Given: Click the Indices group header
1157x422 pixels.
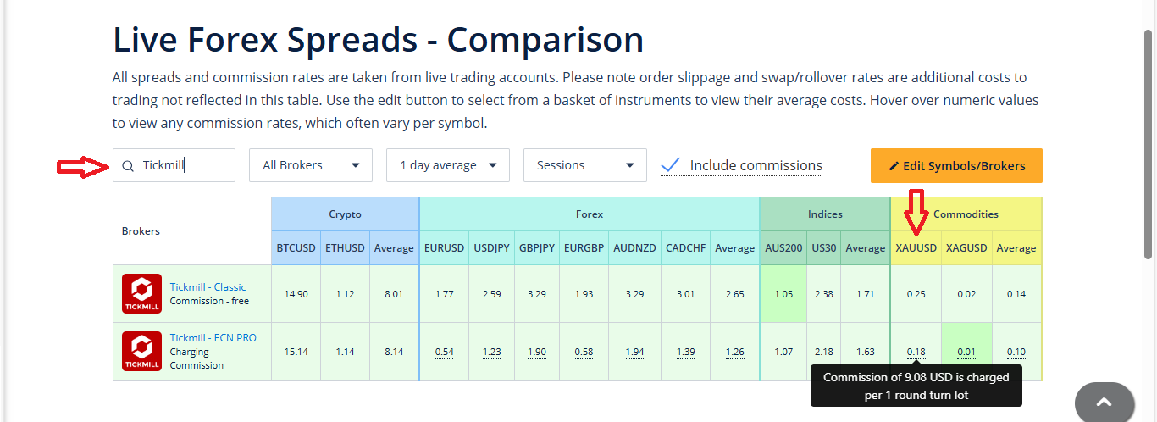Looking at the screenshot, I should point(825,214).
